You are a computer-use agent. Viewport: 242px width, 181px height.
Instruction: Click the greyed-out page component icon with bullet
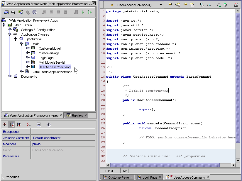(x=44, y=12)
